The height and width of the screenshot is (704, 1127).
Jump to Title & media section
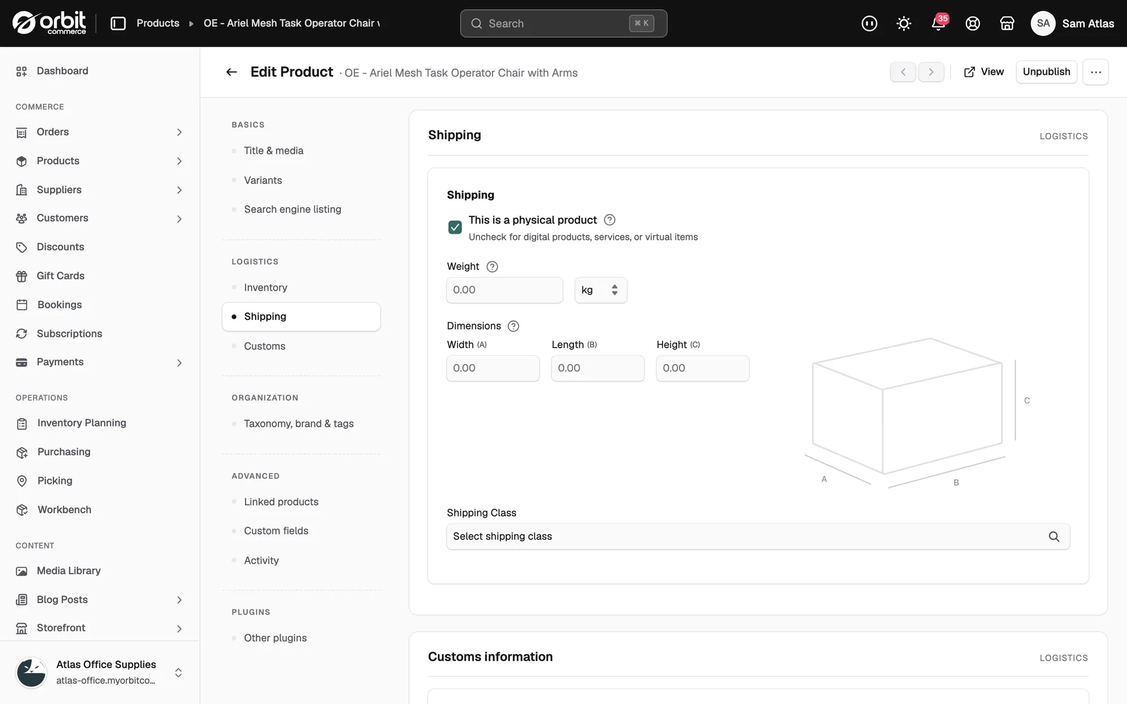pyautogui.click(x=301, y=150)
